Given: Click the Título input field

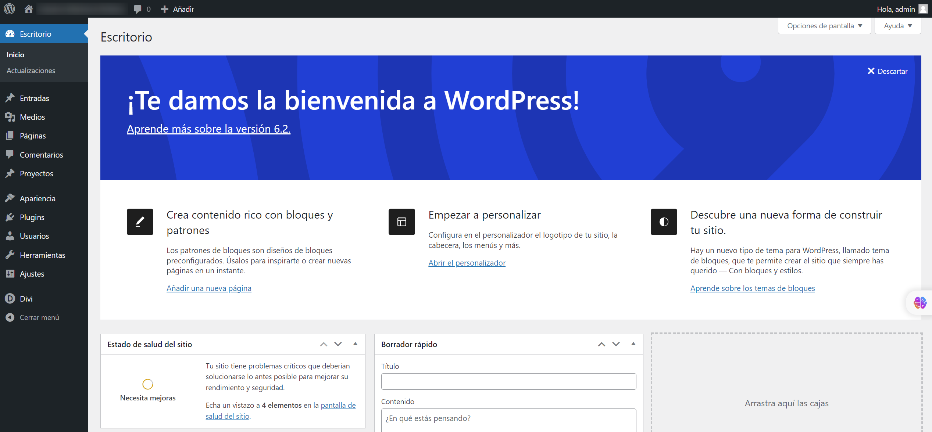Looking at the screenshot, I should pos(508,381).
